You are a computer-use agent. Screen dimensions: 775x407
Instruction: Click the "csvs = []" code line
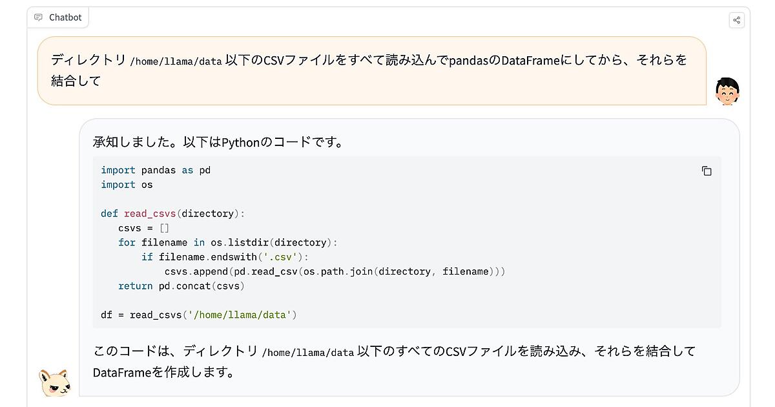coord(143,228)
